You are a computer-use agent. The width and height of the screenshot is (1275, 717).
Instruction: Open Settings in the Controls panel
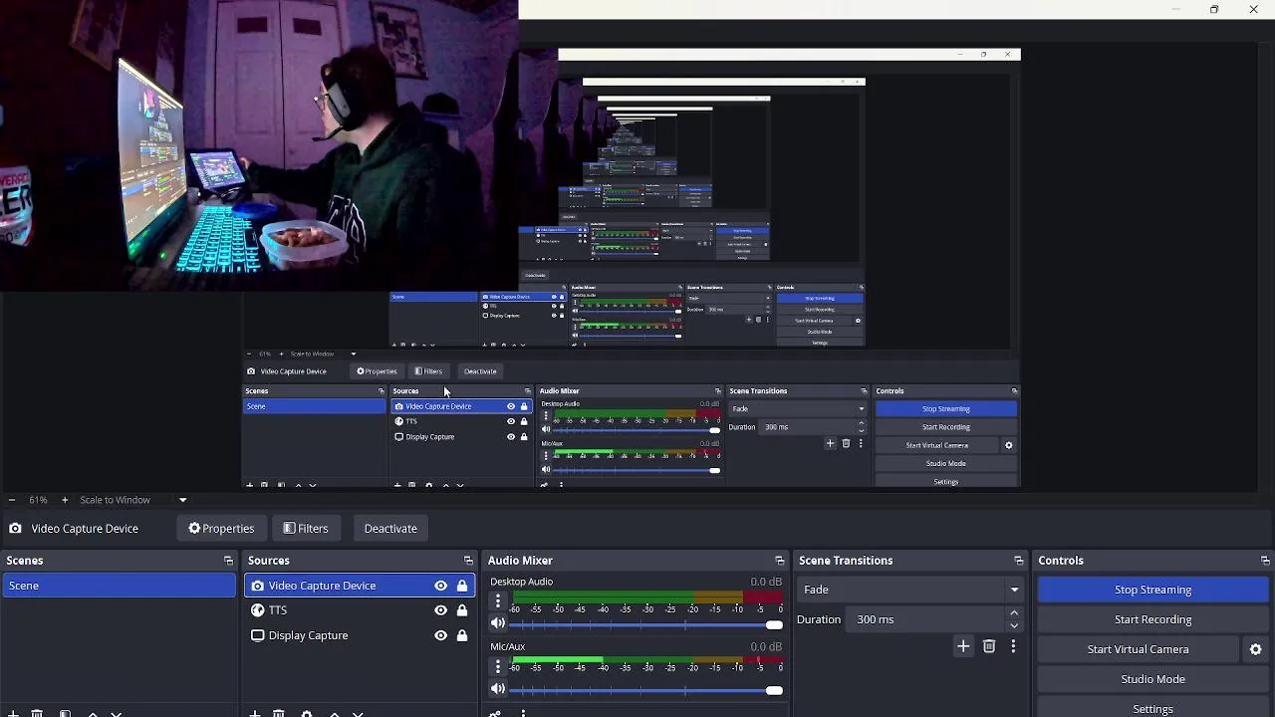1152,708
